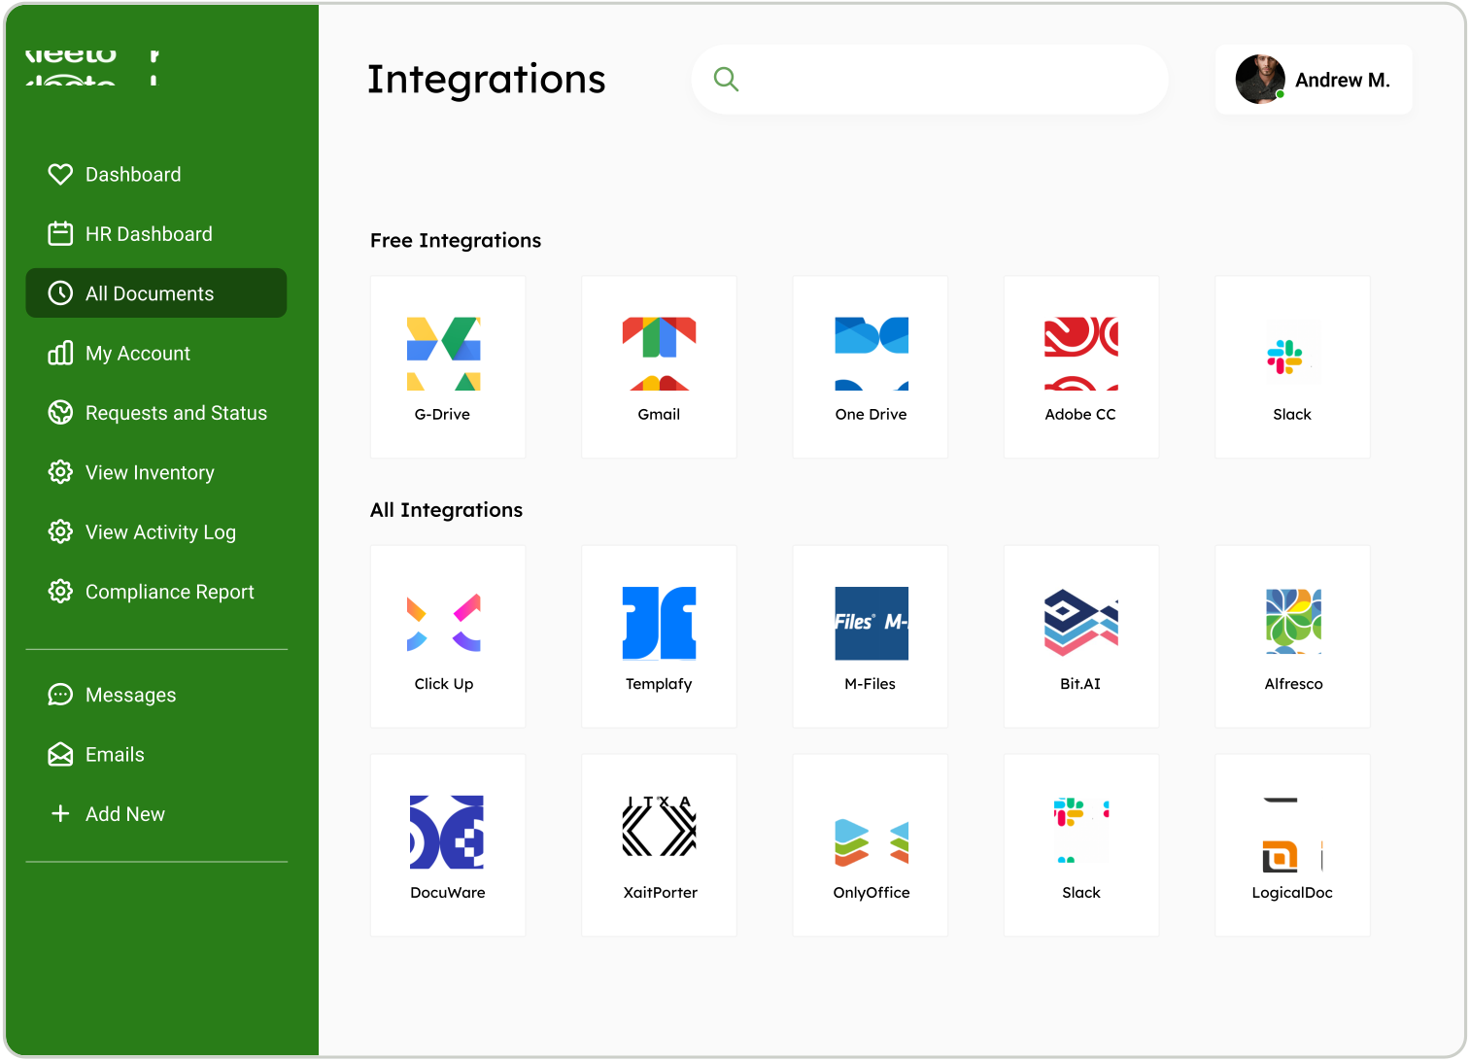Focus the search field at the top
Image resolution: width=1470 pixels, height=1060 pixels.
pos(930,80)
